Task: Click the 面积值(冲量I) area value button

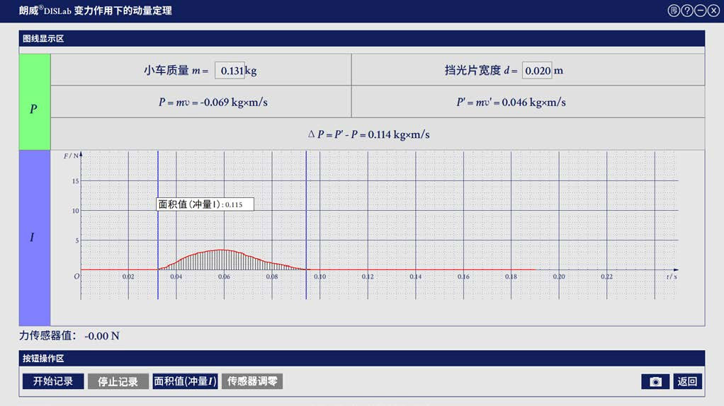Action: (x=186, y=382)
